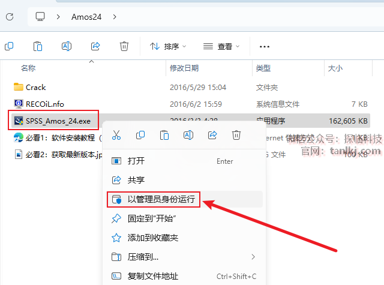This screenshot has width=384, height=285.
Task: Click the Crack folder icon
Action: pyautogui.click(x=19, y=87)
